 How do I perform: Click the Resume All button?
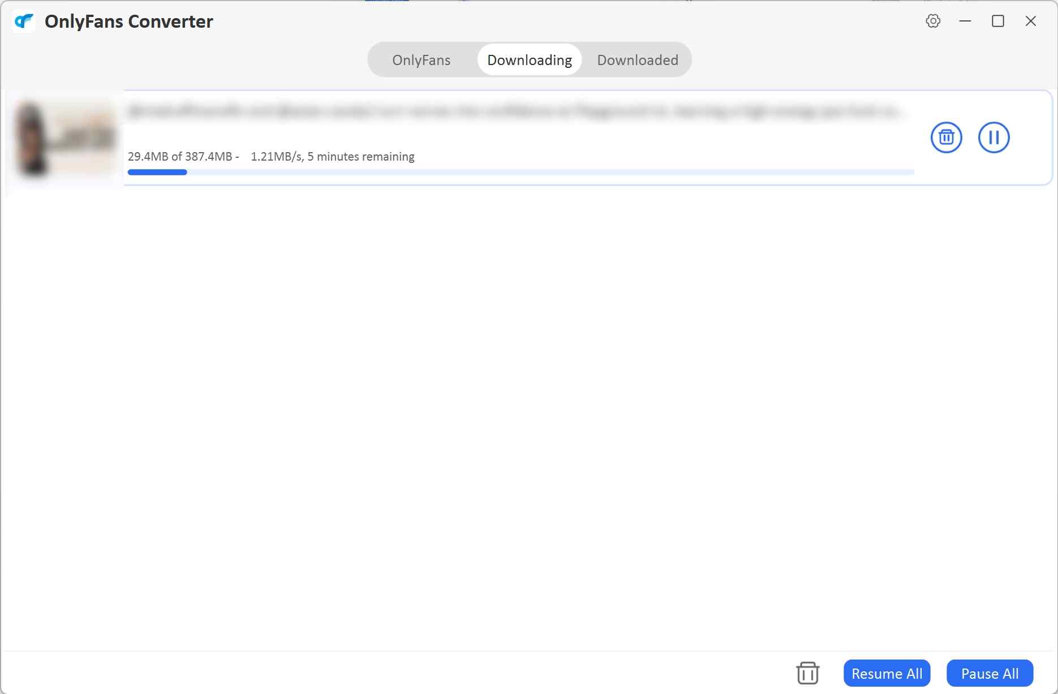click(x=887, y=673)
